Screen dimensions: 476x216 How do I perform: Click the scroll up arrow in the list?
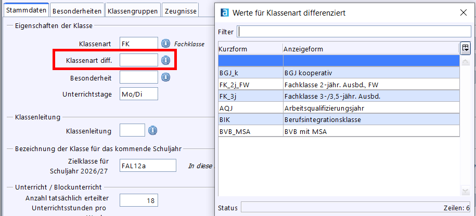(x=466, y=61)
